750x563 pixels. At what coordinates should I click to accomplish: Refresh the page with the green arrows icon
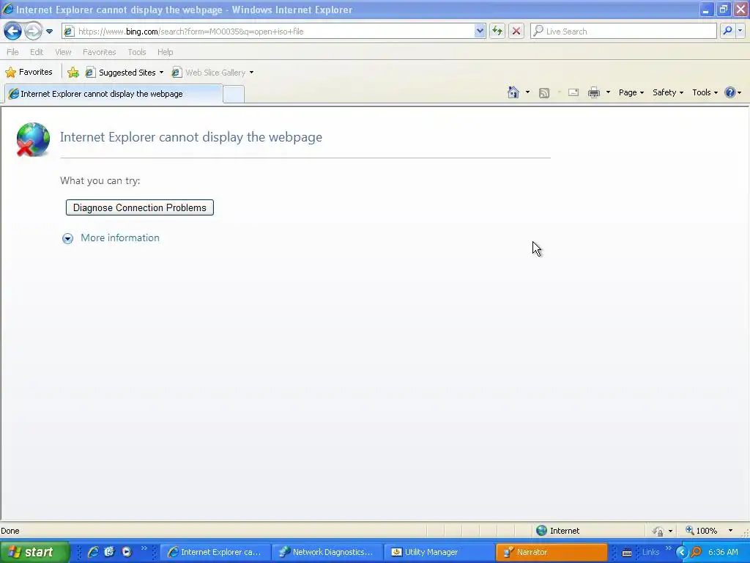pyautogui.click(x=497, y=32)
